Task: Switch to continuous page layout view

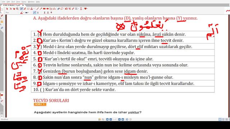Action: [x=223, y=119]
